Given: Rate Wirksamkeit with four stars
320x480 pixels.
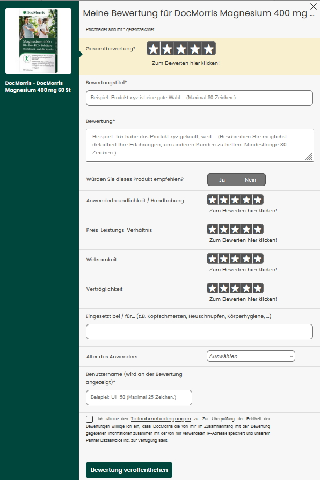Looking at the screenshot, I should coord(246,259).
